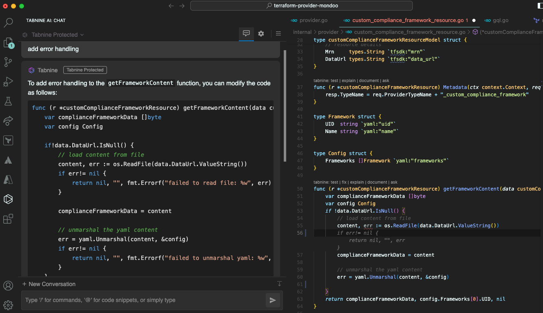This screenshot has height=313, width=543.
Task: Open the Accounts menu icon
Action: click(8, 286)
